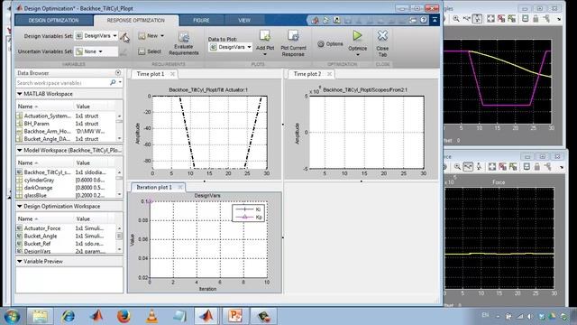Open the optimization Options
The height and width of the screenshot is (325, 577).
point(330,44)
